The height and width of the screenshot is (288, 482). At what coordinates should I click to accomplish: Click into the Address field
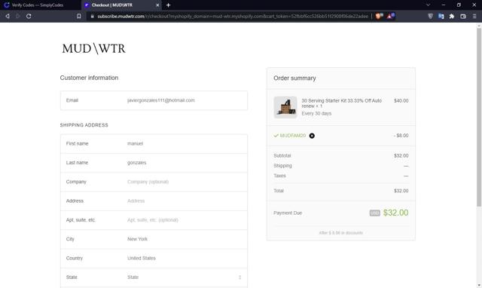(x=154, y=201)
